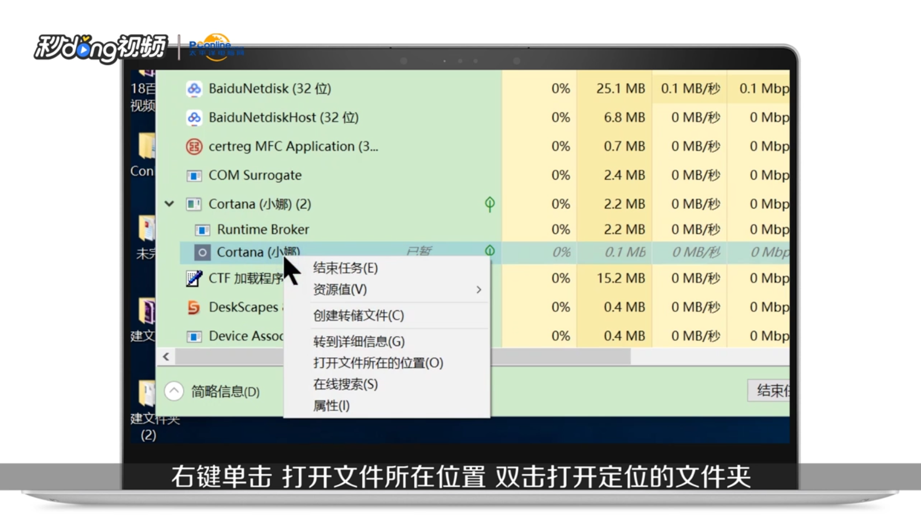The width and height of the screenshot is (921, 518).
Task: Select 创建转储文件(C) menu entry
Action: tap(359, 316)
